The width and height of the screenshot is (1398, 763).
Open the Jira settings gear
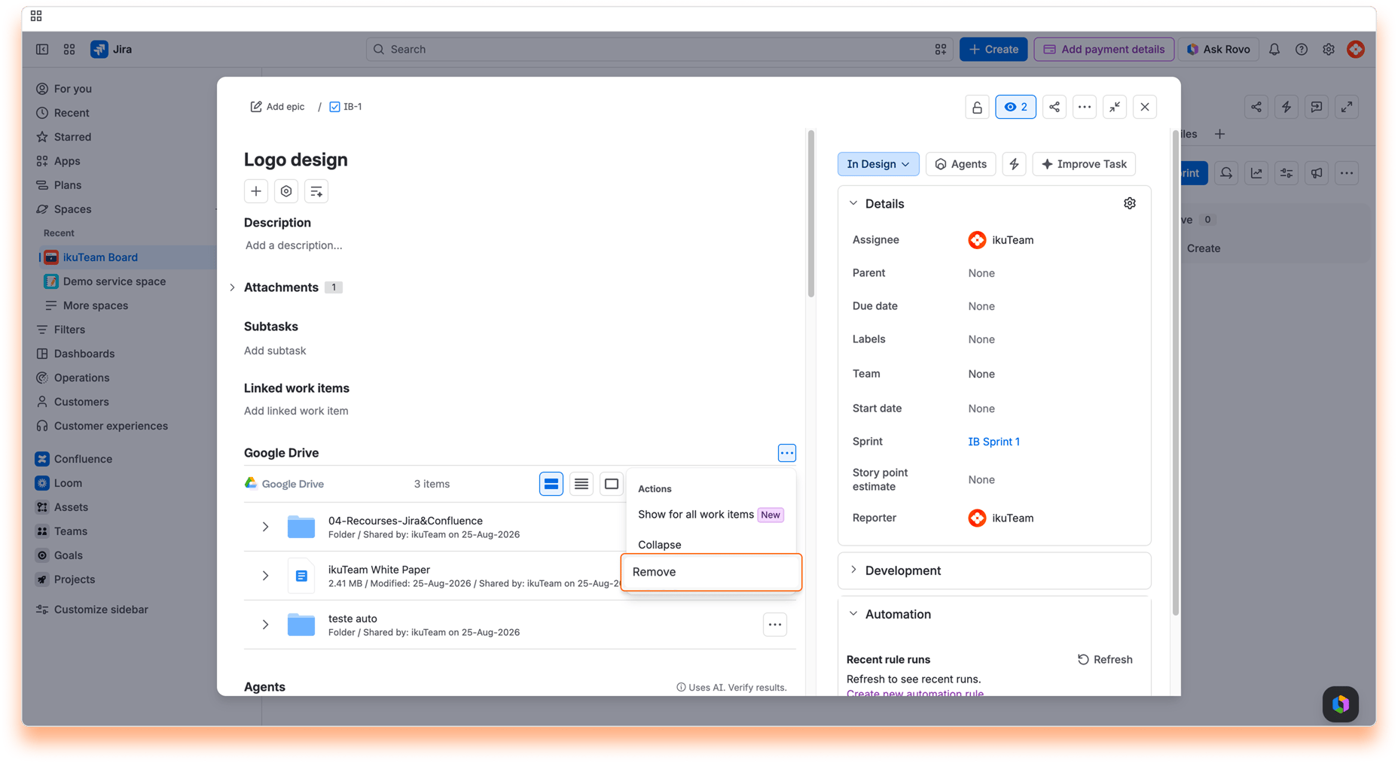[1329, 49]
